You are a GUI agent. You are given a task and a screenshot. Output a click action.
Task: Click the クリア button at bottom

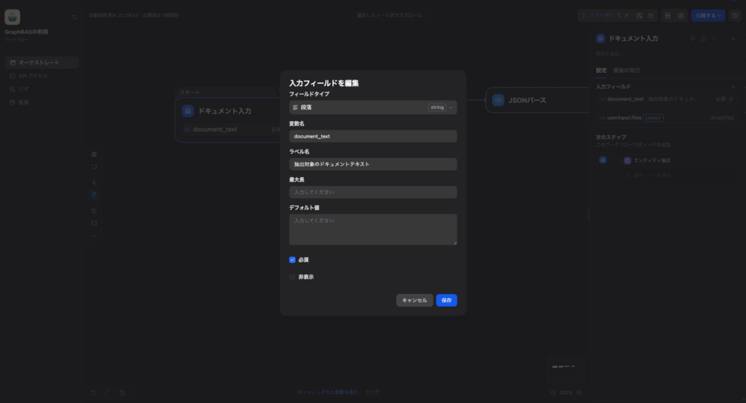372,393
